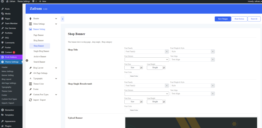Image resolution: width=262 pixels, height=128 pixels.
Task: Click the Typography letter icon
Action: point(30,78)
